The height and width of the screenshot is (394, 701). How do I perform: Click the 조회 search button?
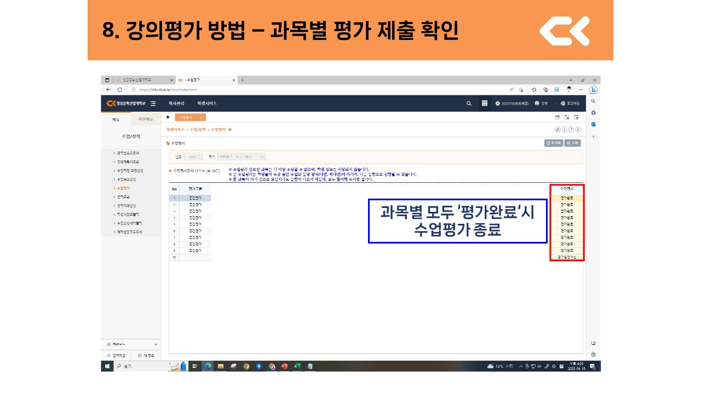pos(572,143)
